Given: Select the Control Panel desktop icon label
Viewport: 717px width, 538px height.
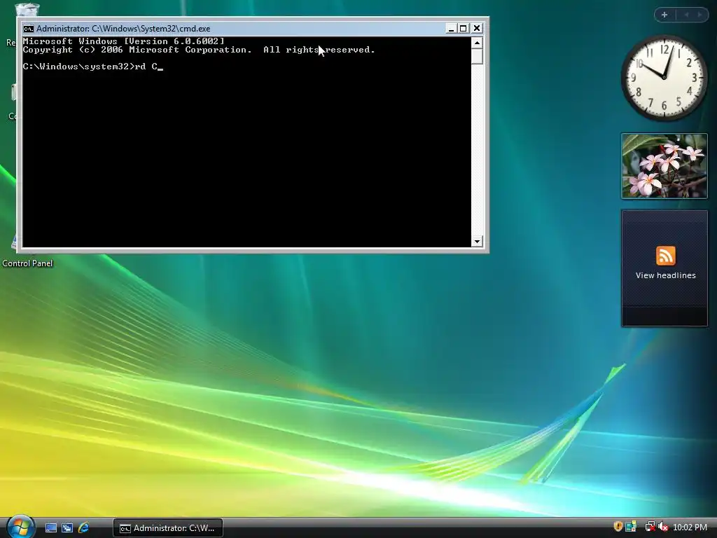Looking at the screenshot, I should 27,263.
